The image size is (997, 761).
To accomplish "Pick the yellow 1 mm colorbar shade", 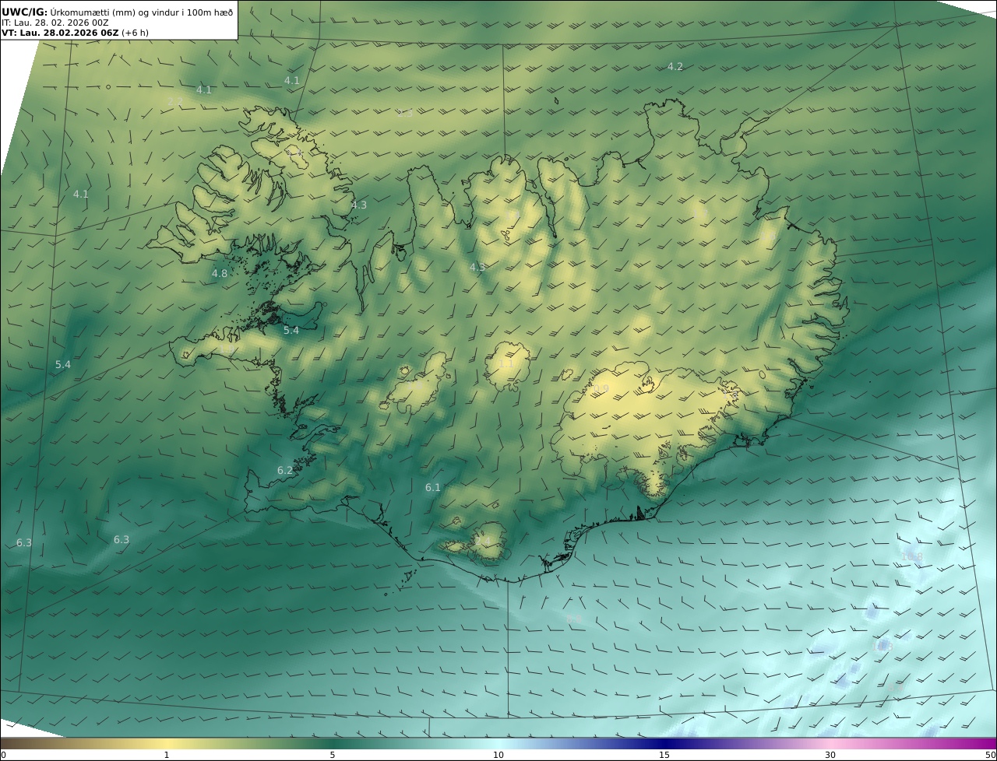I will coord(167,743).
